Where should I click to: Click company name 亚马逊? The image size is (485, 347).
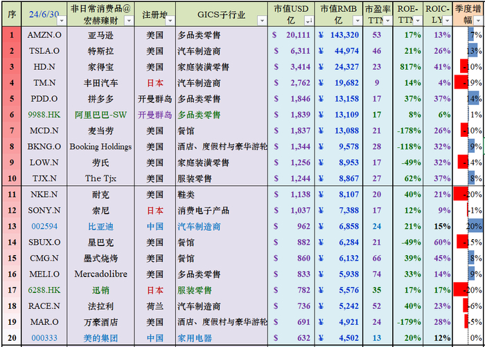[x=101, y=35]
